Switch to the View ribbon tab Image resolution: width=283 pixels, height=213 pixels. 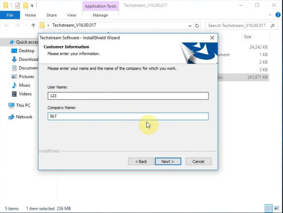(x=72, y=15)
